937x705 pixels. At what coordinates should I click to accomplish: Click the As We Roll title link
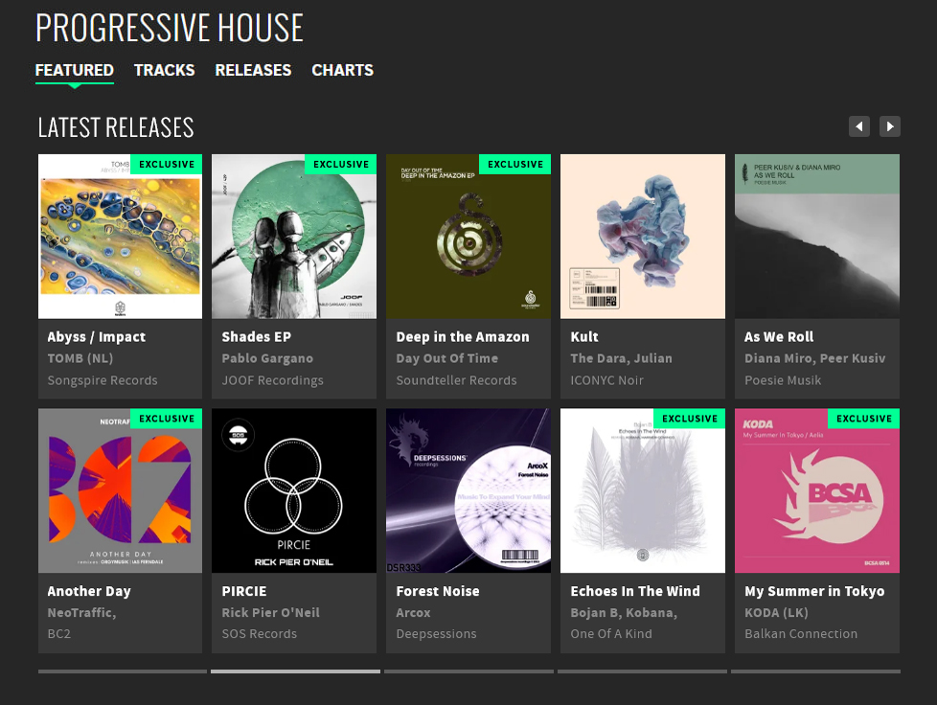point(779,337)
